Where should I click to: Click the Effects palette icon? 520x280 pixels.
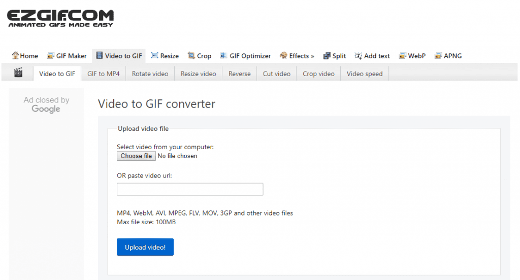[283, 56]
